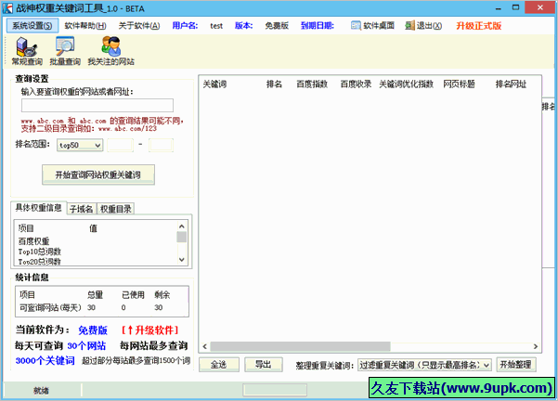Viewport: 558px width, 401px height.
Task: Click the 值 header in weight list
Action: tap(93, 228)
